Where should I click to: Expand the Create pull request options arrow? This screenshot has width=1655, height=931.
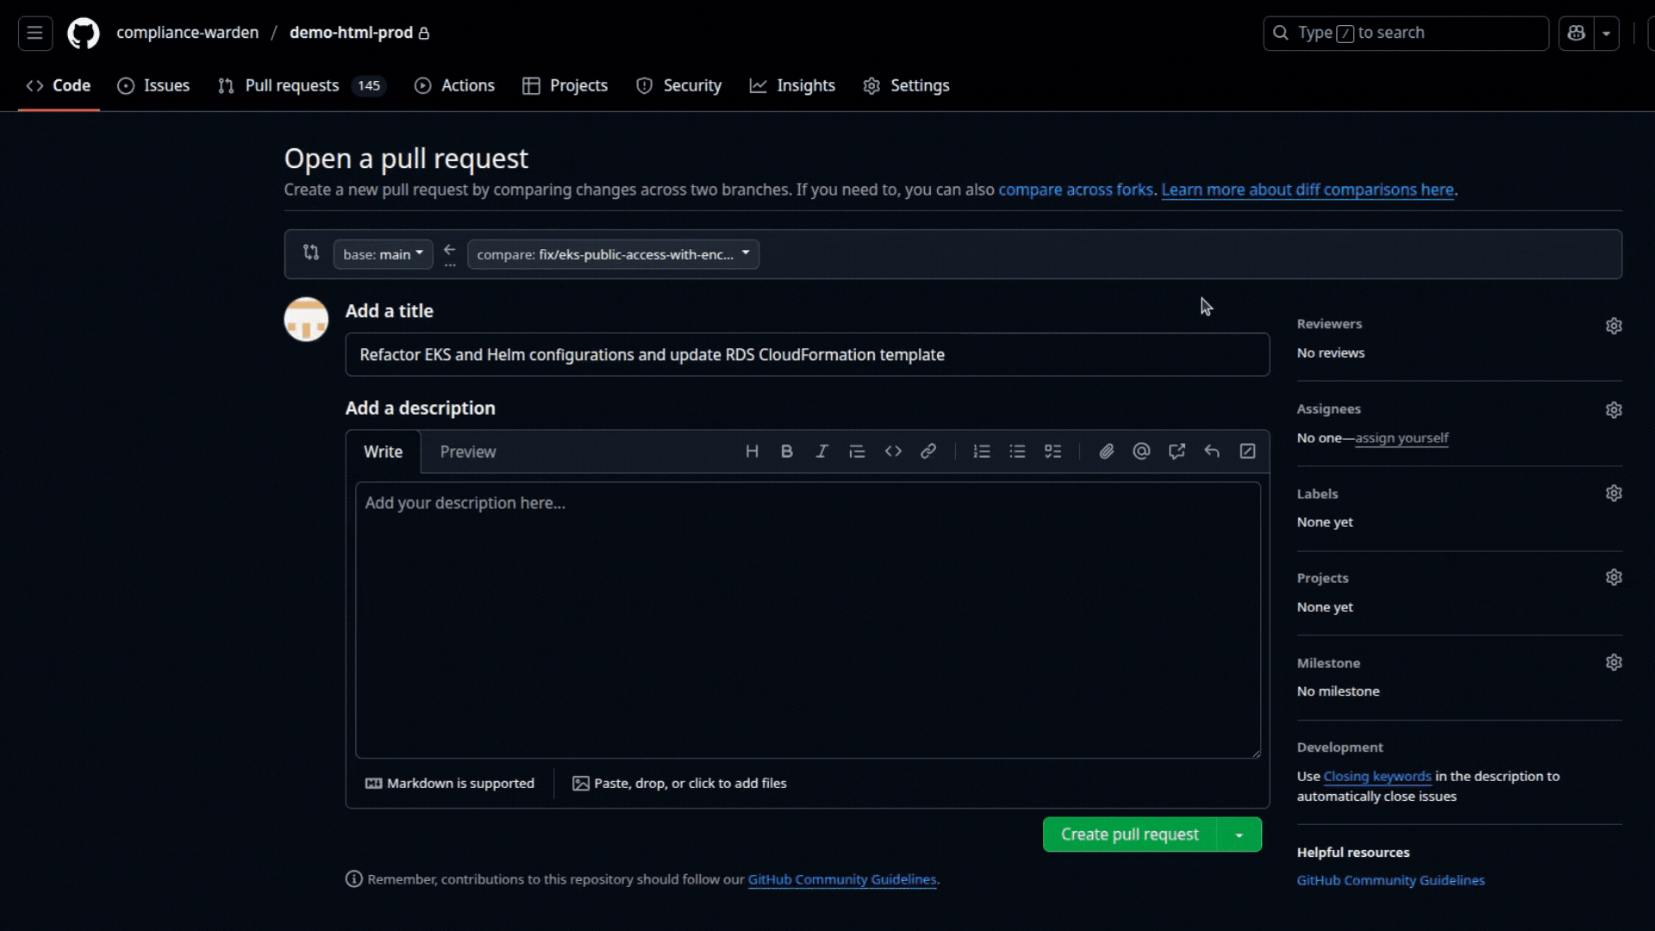pos(1239,834)
